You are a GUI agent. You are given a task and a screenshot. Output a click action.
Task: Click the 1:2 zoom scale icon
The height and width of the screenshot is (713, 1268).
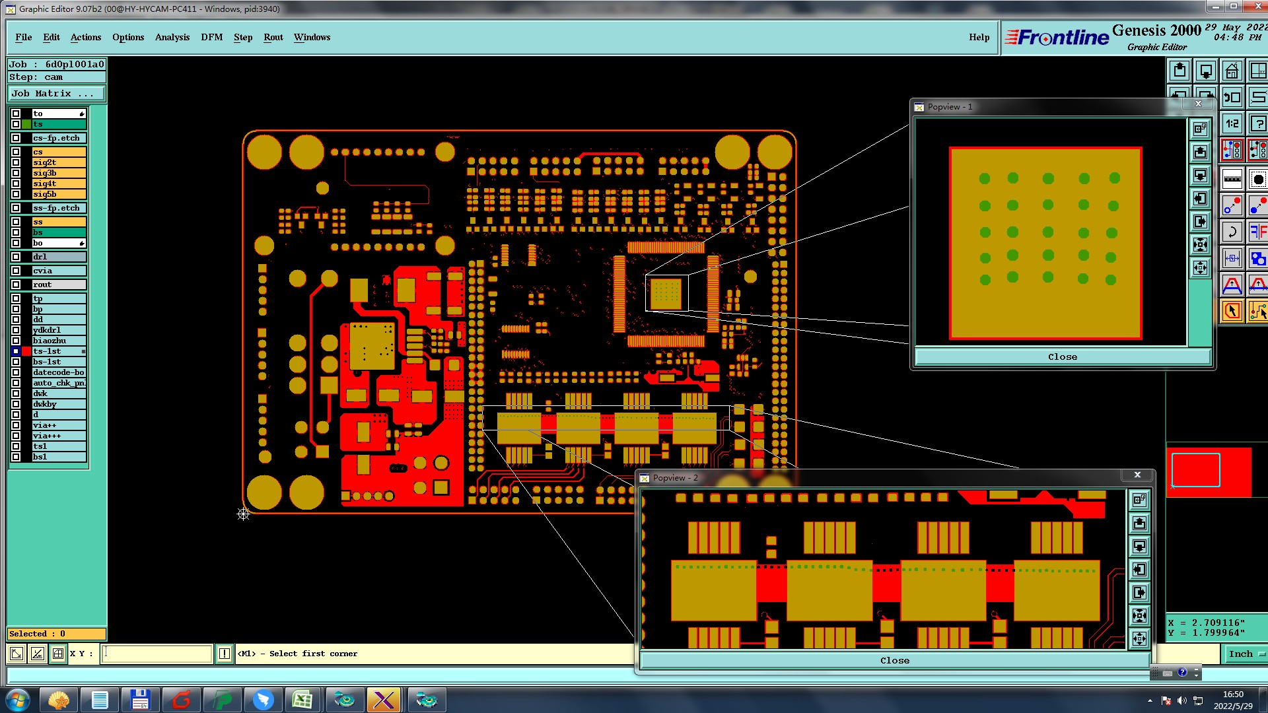(1232, 123)
